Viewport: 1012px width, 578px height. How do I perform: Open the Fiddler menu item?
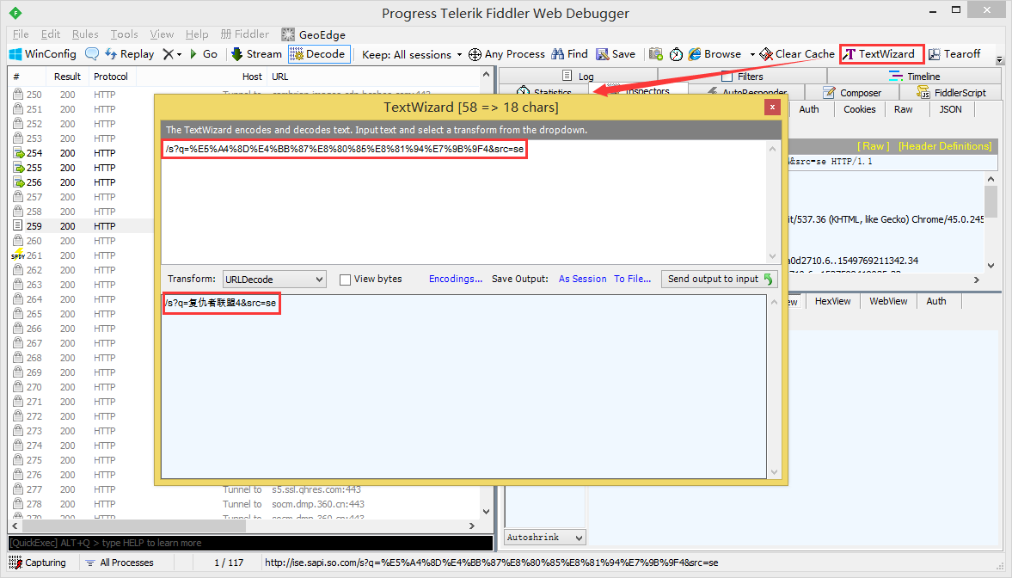coord(244,34)
